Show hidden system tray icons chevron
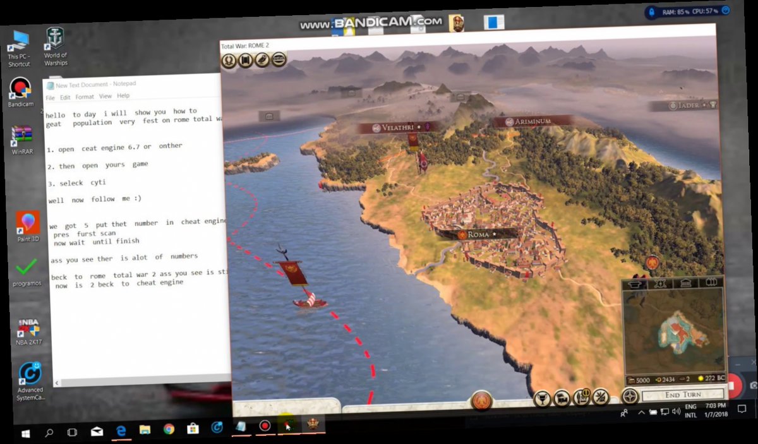The height and width of the screenshot is (444, 758). (641, 412)
